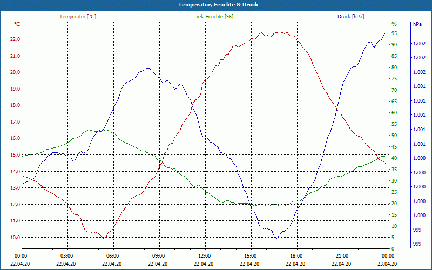Click the green 70 humidity axis value
The image size is (432, 270).
[x=394, y=90]
